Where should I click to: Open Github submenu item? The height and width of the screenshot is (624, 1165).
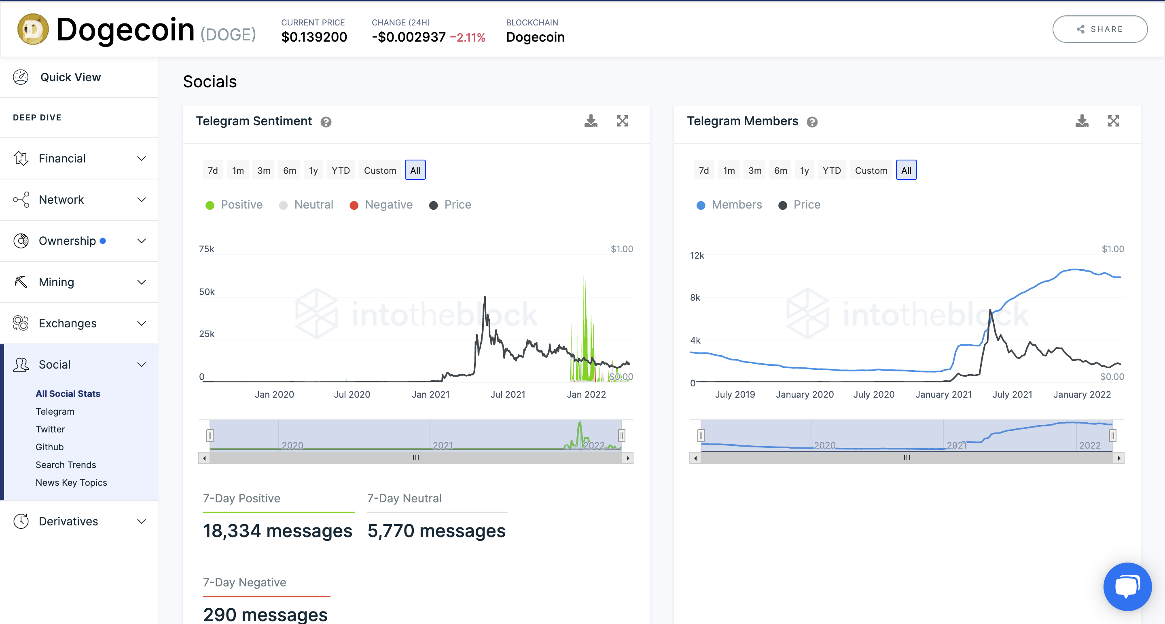click(49, 447)
